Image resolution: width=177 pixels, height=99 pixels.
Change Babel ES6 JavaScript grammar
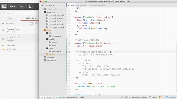pos(139,97)
